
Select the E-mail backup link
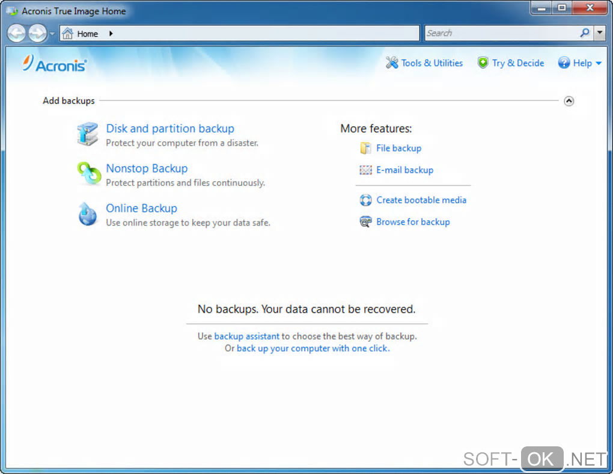coord(404,170)
